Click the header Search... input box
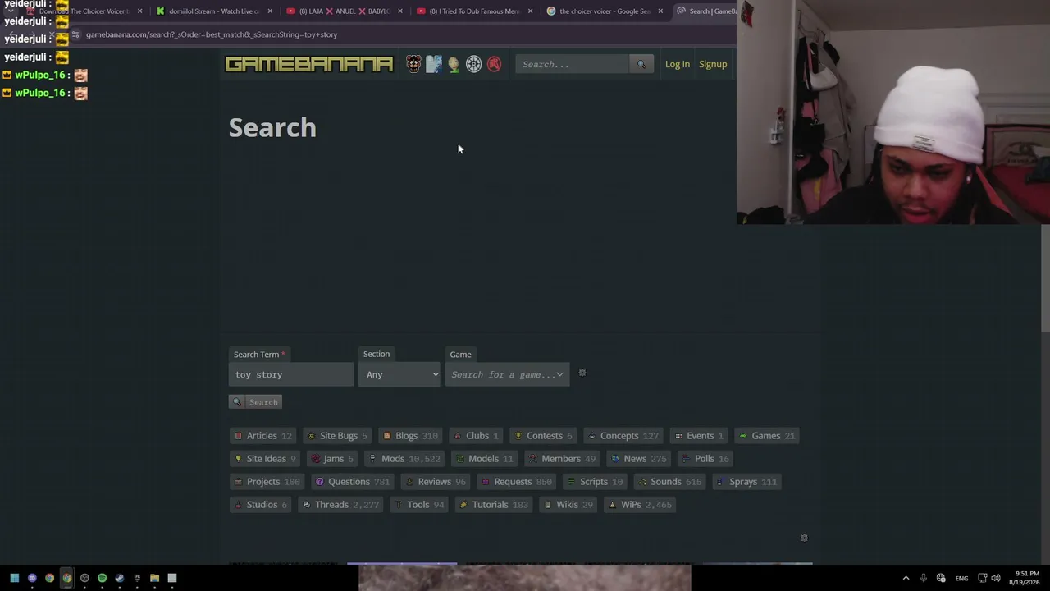 tap(573, 64)
